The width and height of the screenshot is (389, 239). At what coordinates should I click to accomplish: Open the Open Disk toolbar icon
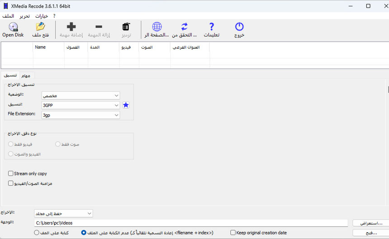[x=13, y=27]
